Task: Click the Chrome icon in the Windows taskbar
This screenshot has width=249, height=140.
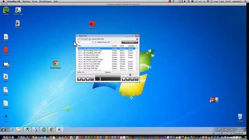Action: coord(52,129)
